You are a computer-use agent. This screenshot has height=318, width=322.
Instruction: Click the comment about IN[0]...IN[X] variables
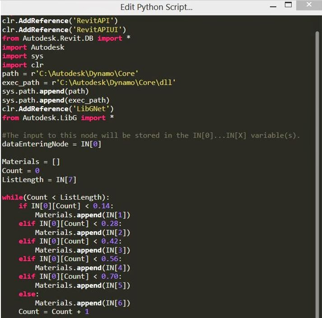[151, 136]
